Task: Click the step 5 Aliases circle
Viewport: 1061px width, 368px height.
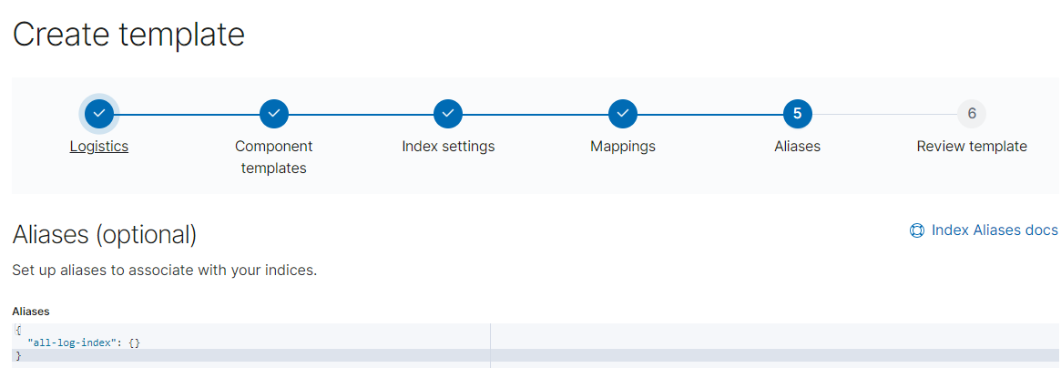Action: 797,114
